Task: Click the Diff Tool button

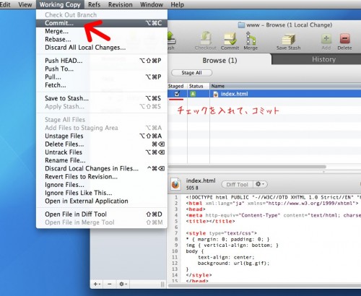Action: (237, 184)
